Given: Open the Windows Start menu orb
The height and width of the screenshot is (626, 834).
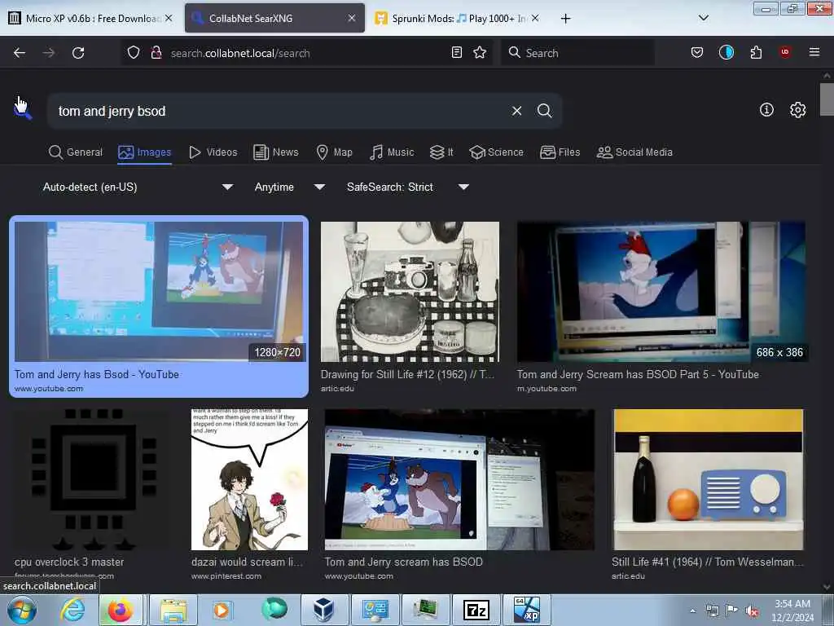Looking at the screenshot, I should coord(20,610).
